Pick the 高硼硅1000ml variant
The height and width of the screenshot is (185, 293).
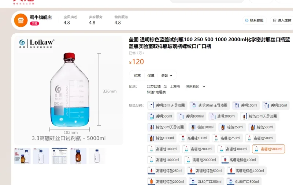pyautogui.click(x=163, y=149)
